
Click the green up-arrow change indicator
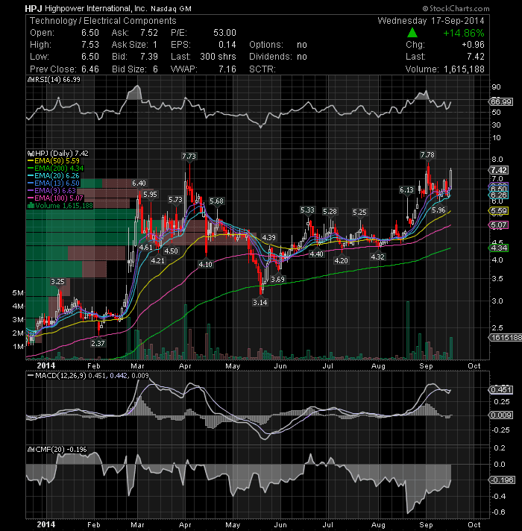[x=412, y=33]
